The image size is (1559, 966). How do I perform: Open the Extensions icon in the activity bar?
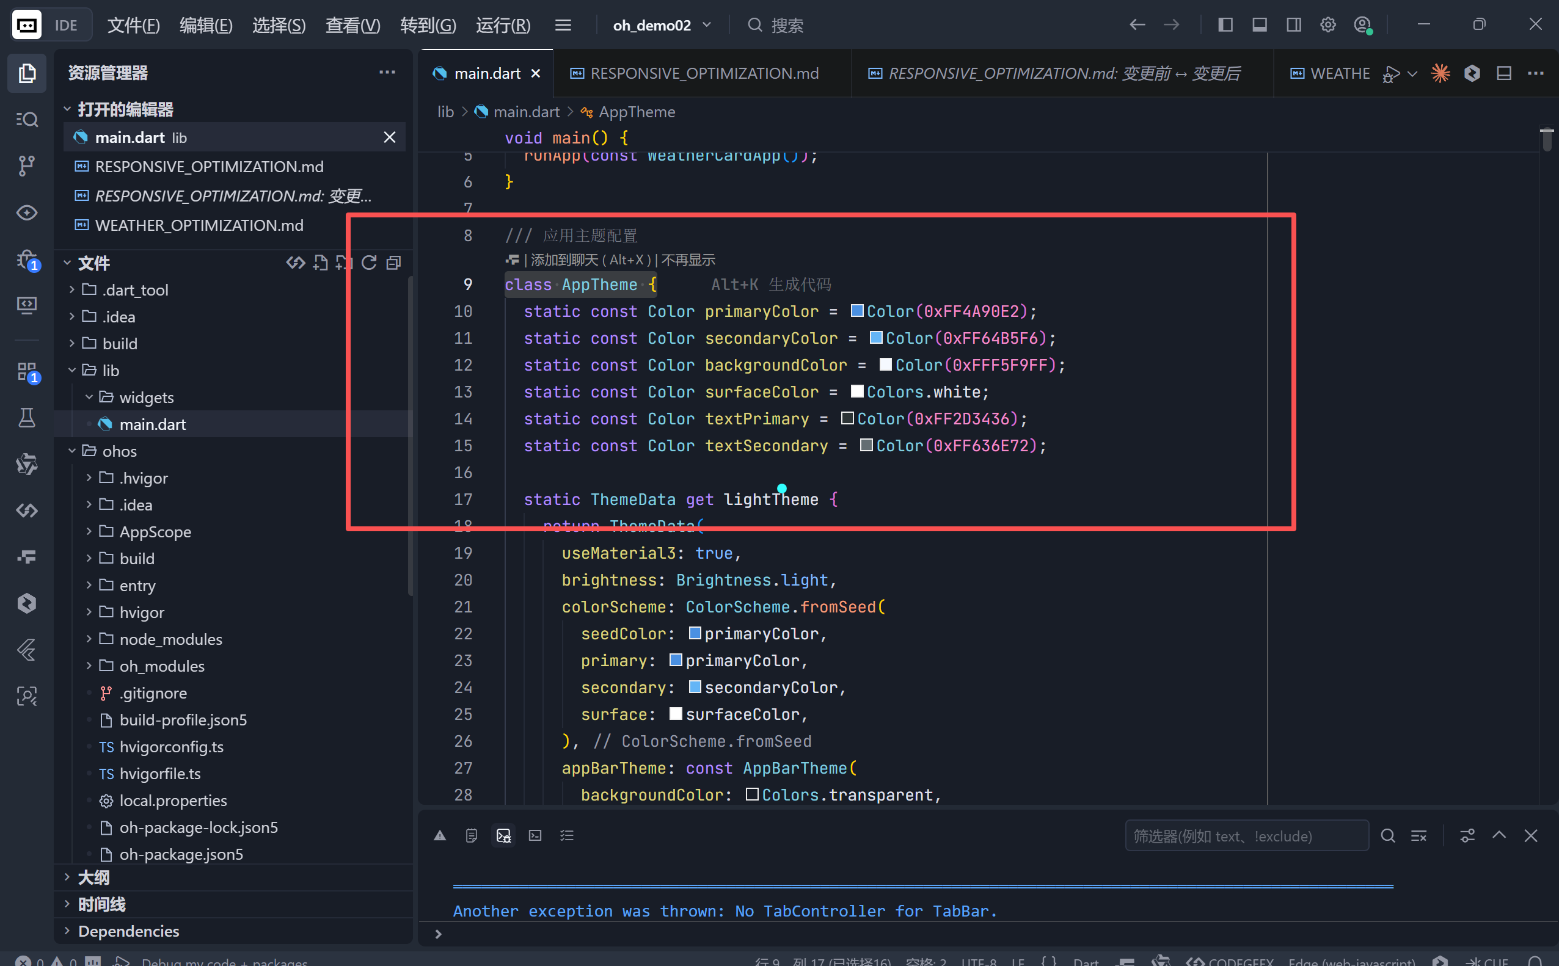click(26, 371)
